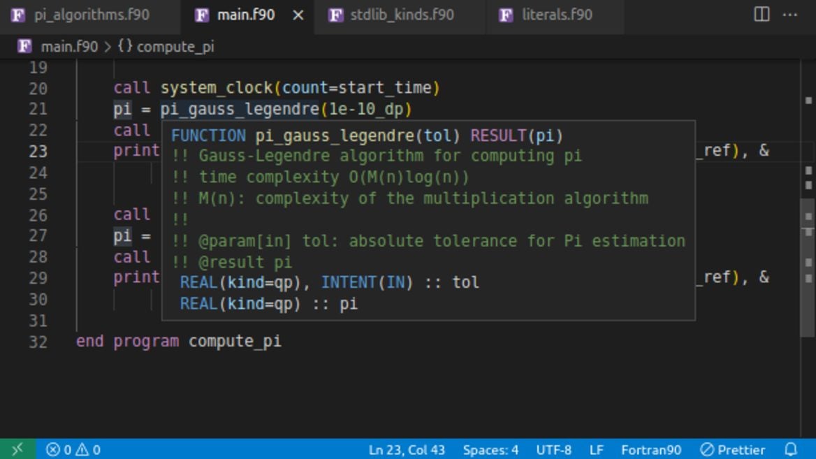
Task: Select the main.f90 editor tab
Action: 246,15
